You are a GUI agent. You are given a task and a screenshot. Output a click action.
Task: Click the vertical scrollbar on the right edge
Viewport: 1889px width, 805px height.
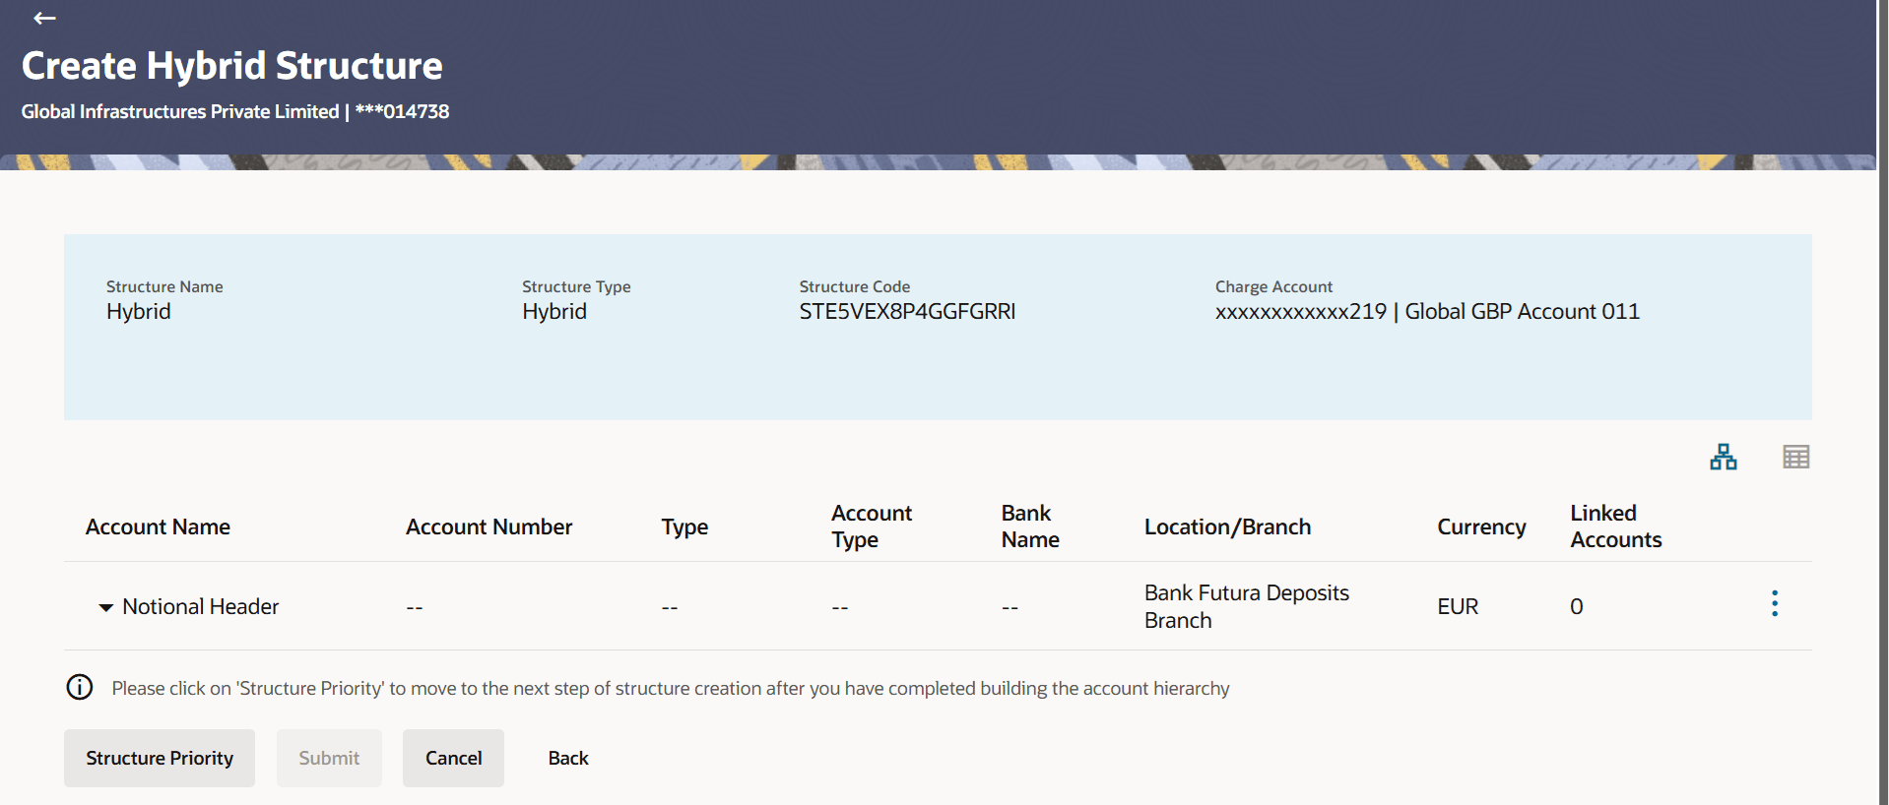coord(1882,402)
